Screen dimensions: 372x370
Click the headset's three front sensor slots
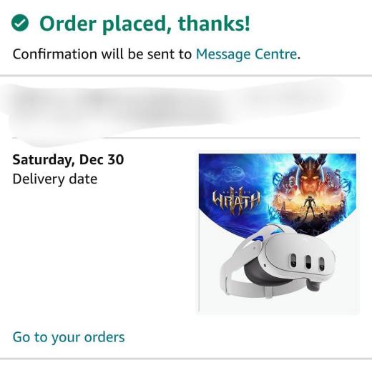(308, 261)
